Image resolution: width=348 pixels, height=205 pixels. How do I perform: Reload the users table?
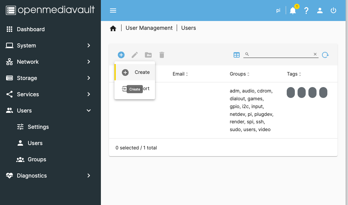(325, 55)
